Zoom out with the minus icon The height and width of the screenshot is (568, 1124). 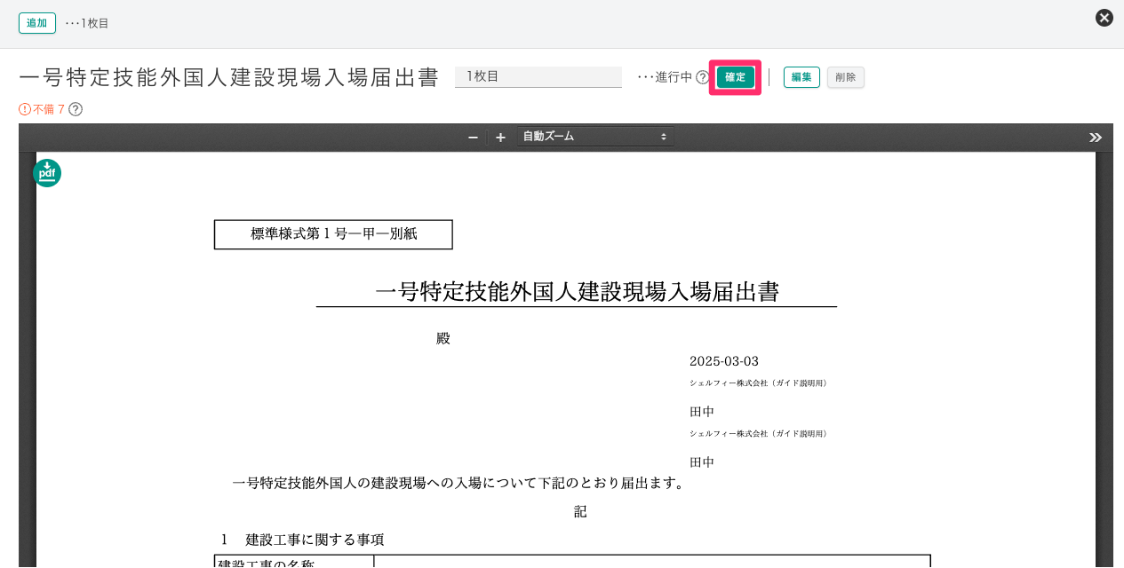click(473, 137)
